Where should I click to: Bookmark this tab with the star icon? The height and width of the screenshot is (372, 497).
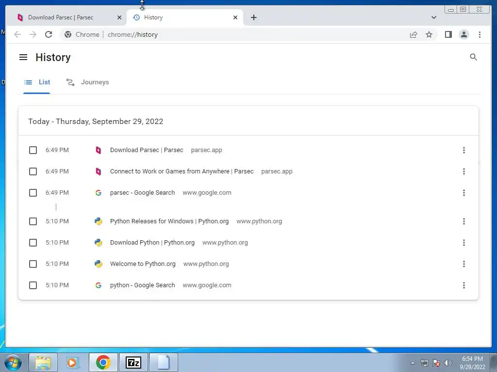(x=429, y=34)
